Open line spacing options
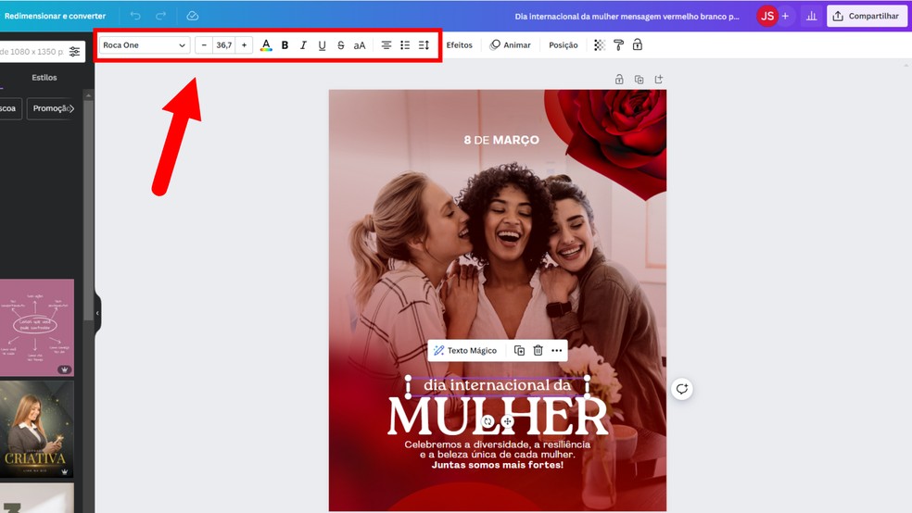912x513 pixels. pyautogui.click(x=424, y=45)
